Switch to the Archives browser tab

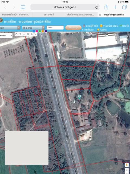(81, 15)
